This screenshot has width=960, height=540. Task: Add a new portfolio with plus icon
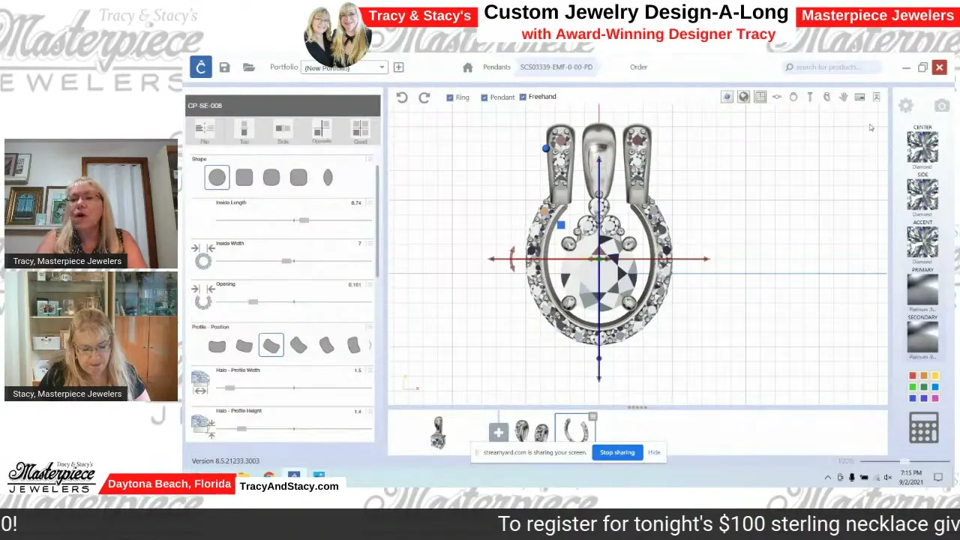click(398, 67)
